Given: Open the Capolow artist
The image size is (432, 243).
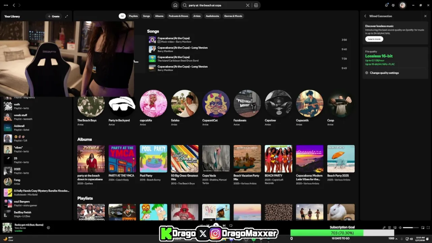Looking at the screenshot, I should pyautogui.click(x=278, y=108).
